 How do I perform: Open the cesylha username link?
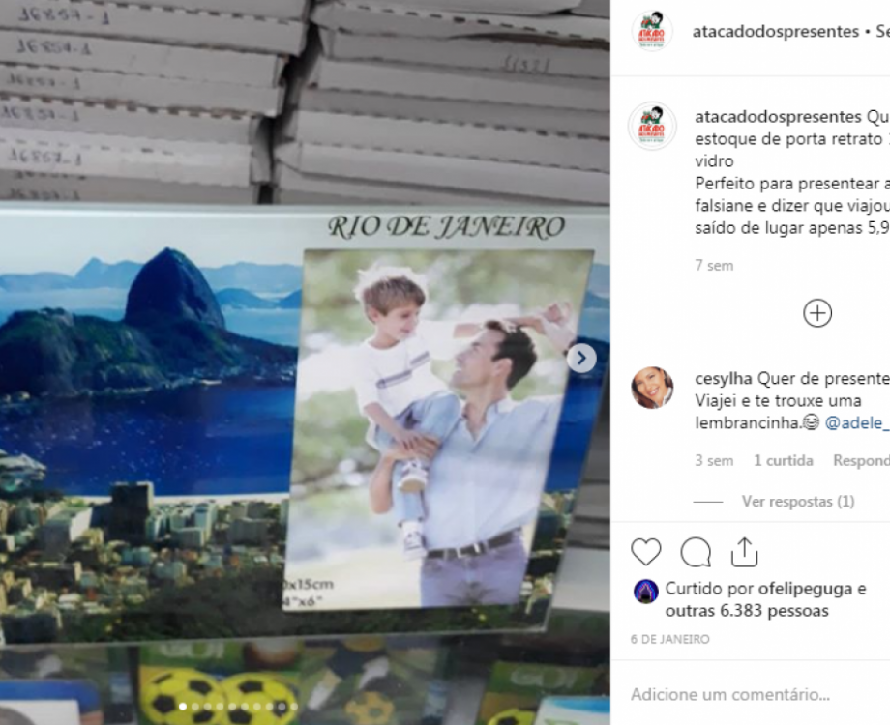pyautogui.click(x=724, y=378)
